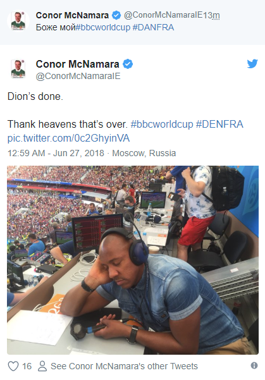Open the @ConorMcNamaraIE handle in embedded tweet

tap(78, 76)
